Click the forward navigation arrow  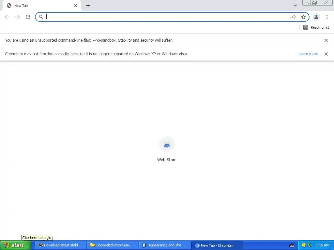18,17
